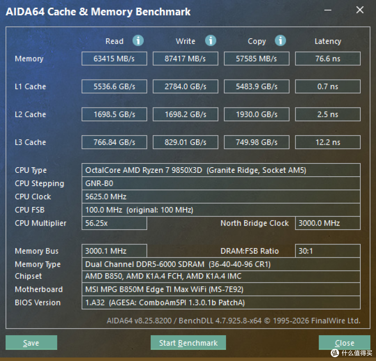This screenshot has height=361, width=376.
Task: Click L3 Cache latency 12.2 ns
Action: pyautogui.click(x=328, y=142)
